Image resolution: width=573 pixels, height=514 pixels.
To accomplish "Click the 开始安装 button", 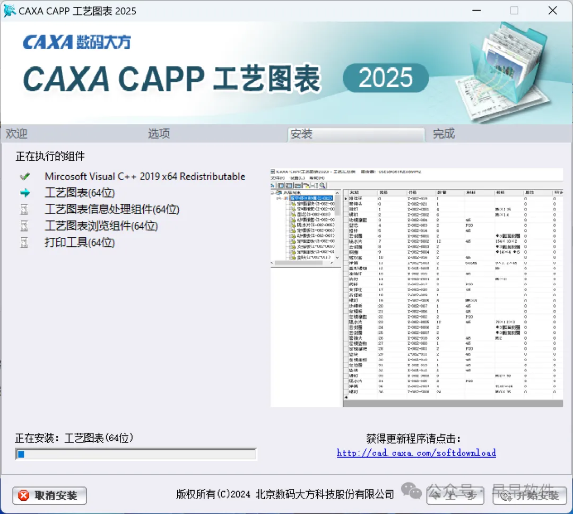I will (530, 496).
